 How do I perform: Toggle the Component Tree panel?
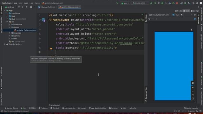tap(146, 94)
